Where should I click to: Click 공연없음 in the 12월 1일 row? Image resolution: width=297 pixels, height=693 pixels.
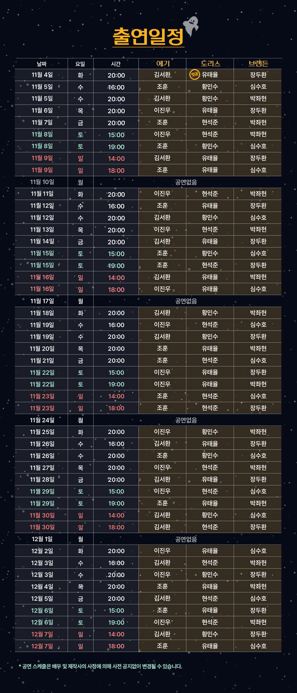tap(186, 539)
